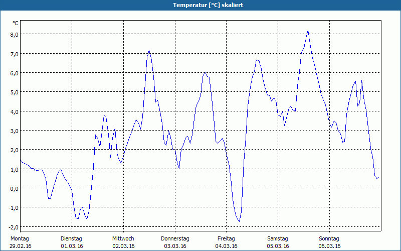Select the date 29.02.16

point(21,246)
